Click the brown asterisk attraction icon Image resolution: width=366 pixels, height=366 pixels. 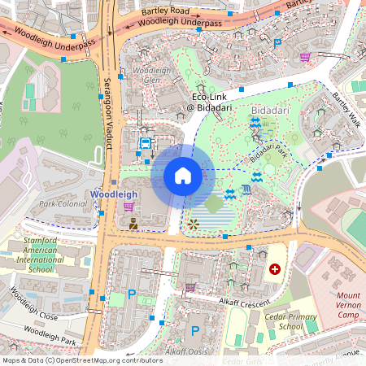pos(194,224)
